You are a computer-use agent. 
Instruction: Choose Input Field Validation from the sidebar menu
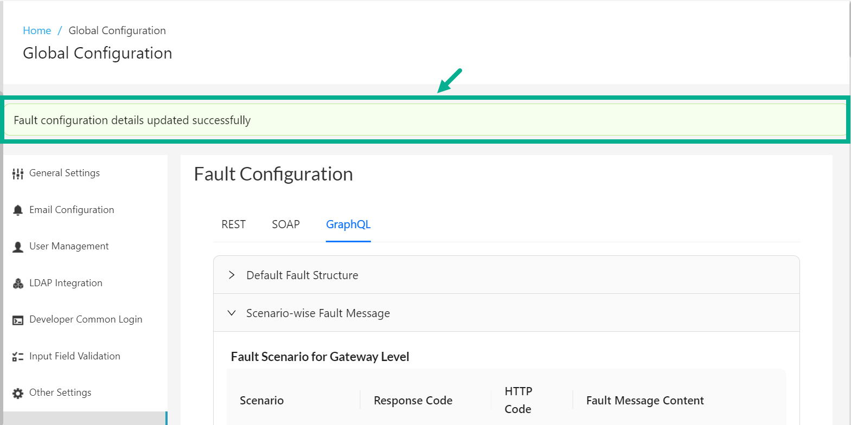pos(75,356)
